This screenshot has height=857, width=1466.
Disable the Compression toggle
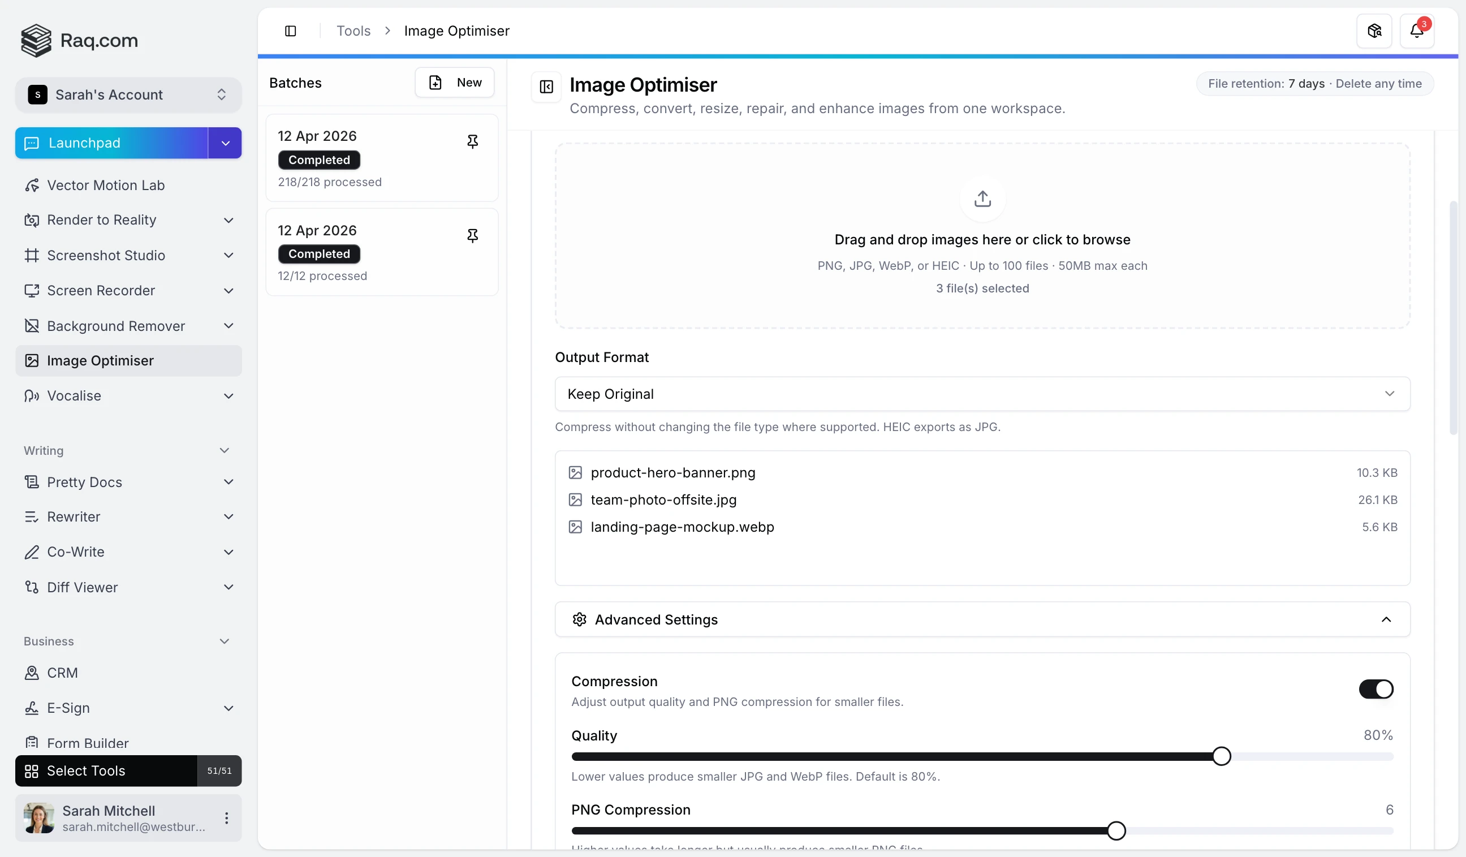1376,689
